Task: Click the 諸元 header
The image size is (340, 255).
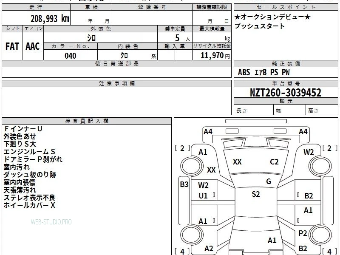Action: (x=286, y=101)
